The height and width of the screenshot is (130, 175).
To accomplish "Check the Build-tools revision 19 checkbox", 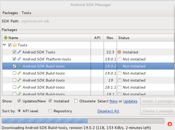I will coord(14,80).
